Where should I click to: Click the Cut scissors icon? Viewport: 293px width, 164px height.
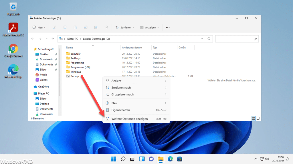click(x=55, y=28)
